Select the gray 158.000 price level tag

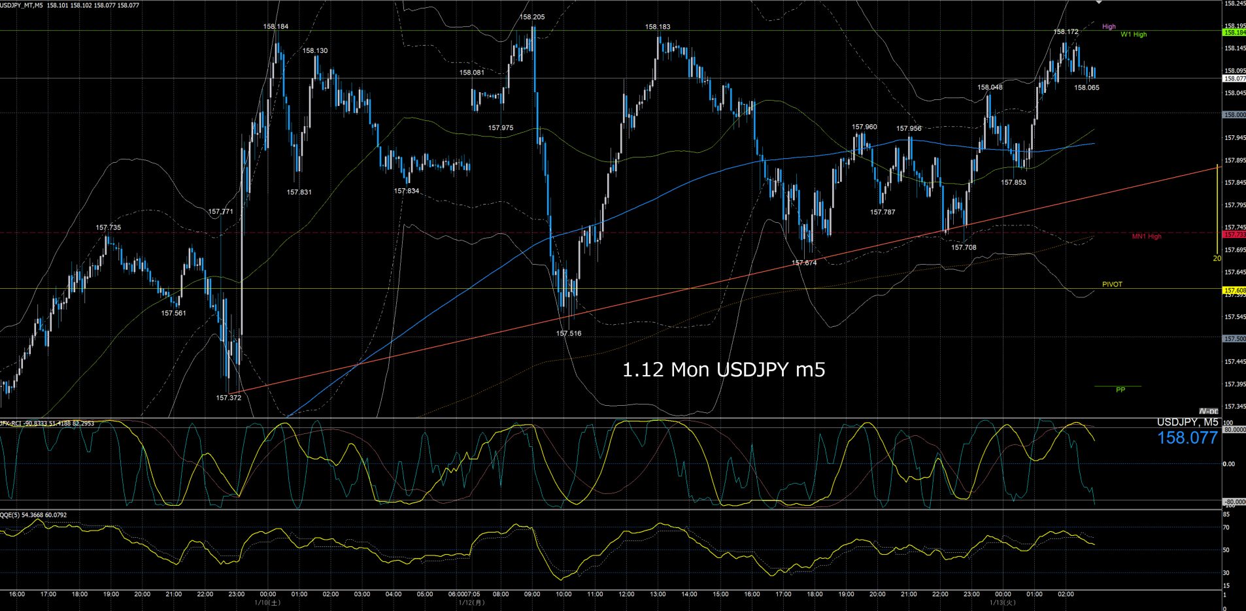[x=1234, y=115]
